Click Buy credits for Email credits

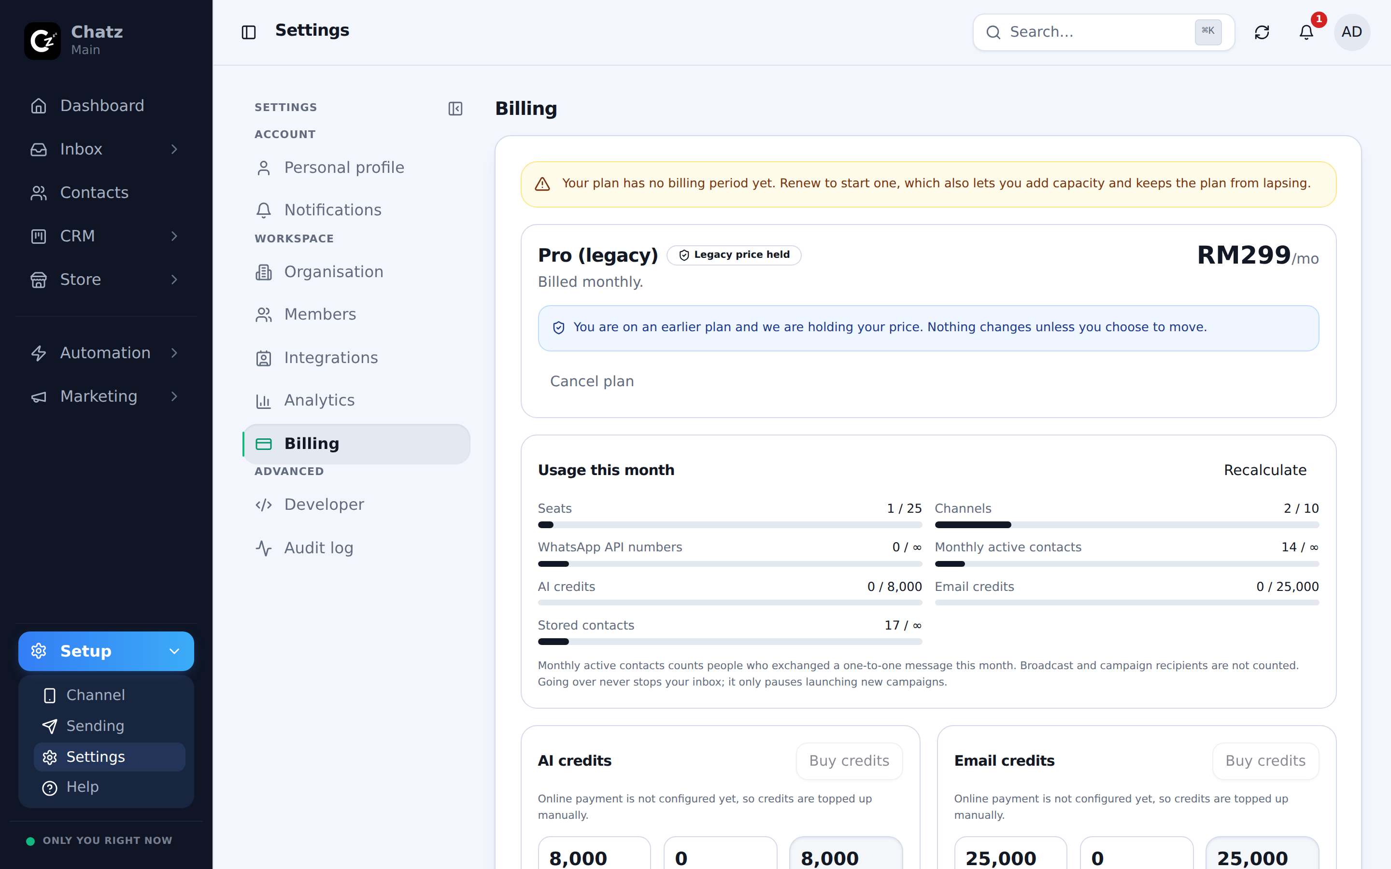point(1265,760)
